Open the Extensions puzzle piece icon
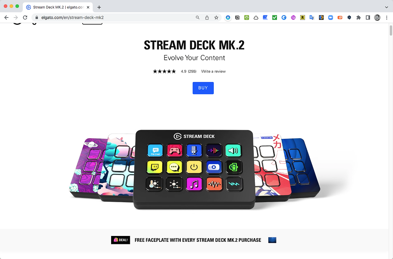This screenshot has height=259, width=393. [x=358, y=18]
